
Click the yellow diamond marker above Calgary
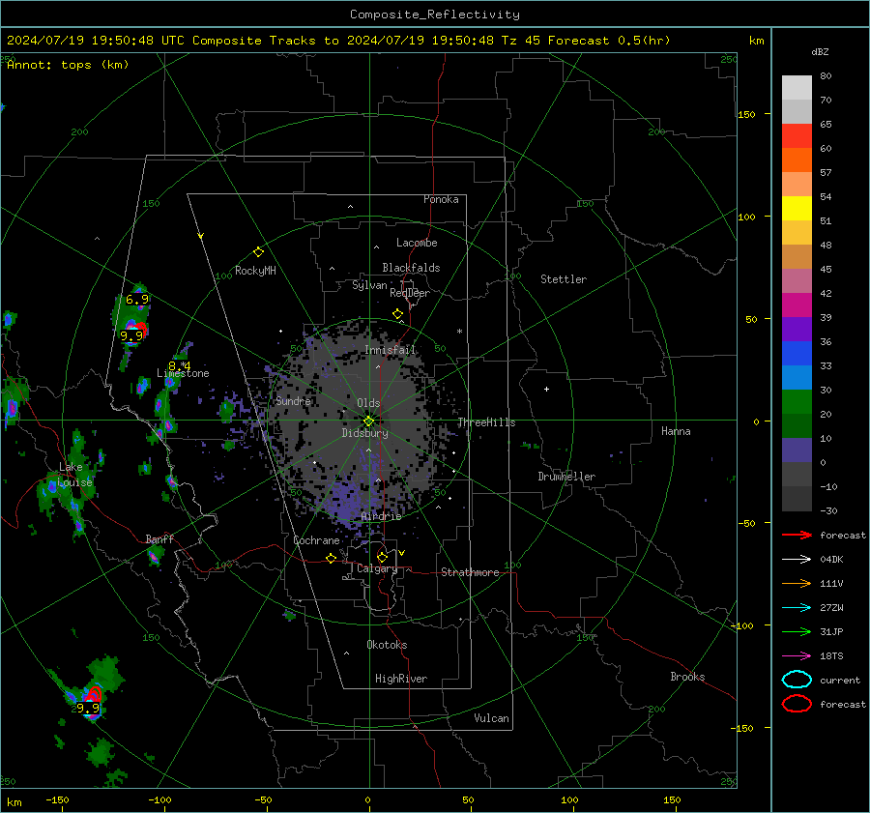382,557
